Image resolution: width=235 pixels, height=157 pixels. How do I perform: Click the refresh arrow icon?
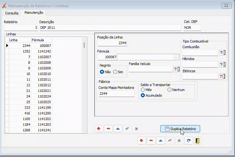coord(189,141)
